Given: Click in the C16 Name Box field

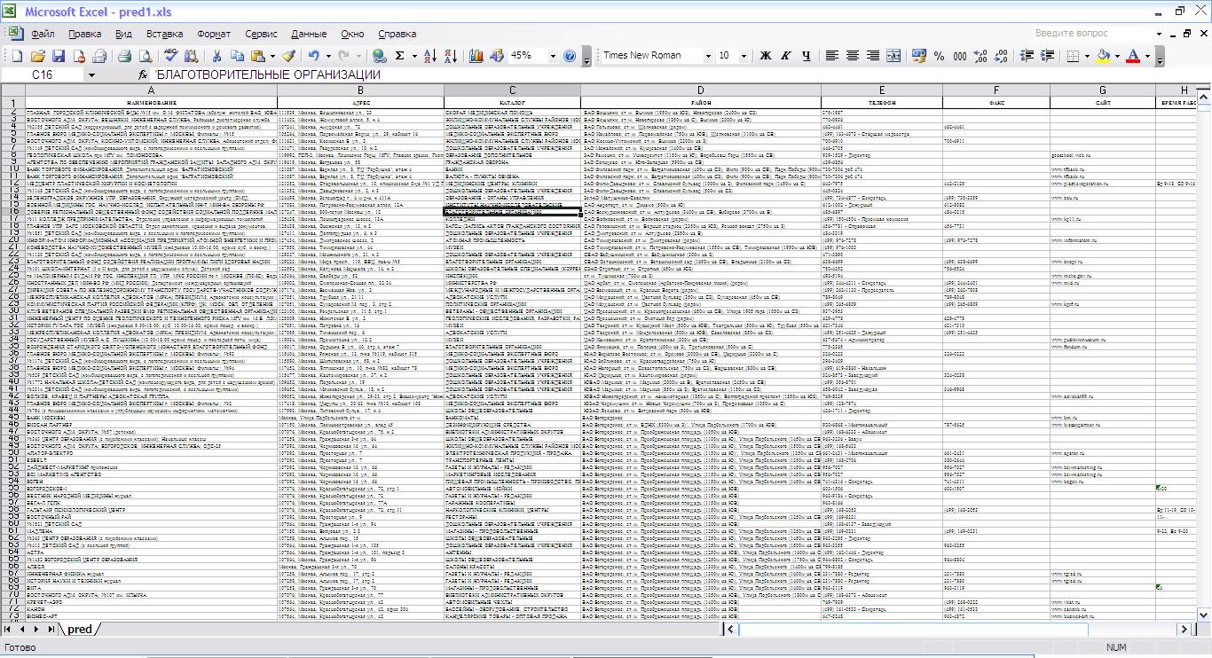Looking at the screenshot, I should (43, 75).
